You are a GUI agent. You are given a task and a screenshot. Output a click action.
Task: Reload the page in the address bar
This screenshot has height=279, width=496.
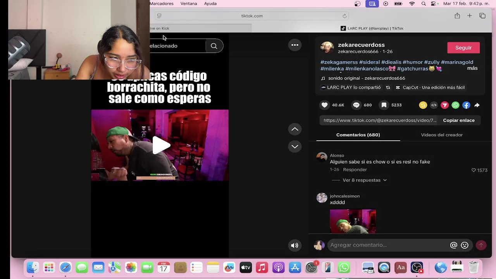(344, 16)
